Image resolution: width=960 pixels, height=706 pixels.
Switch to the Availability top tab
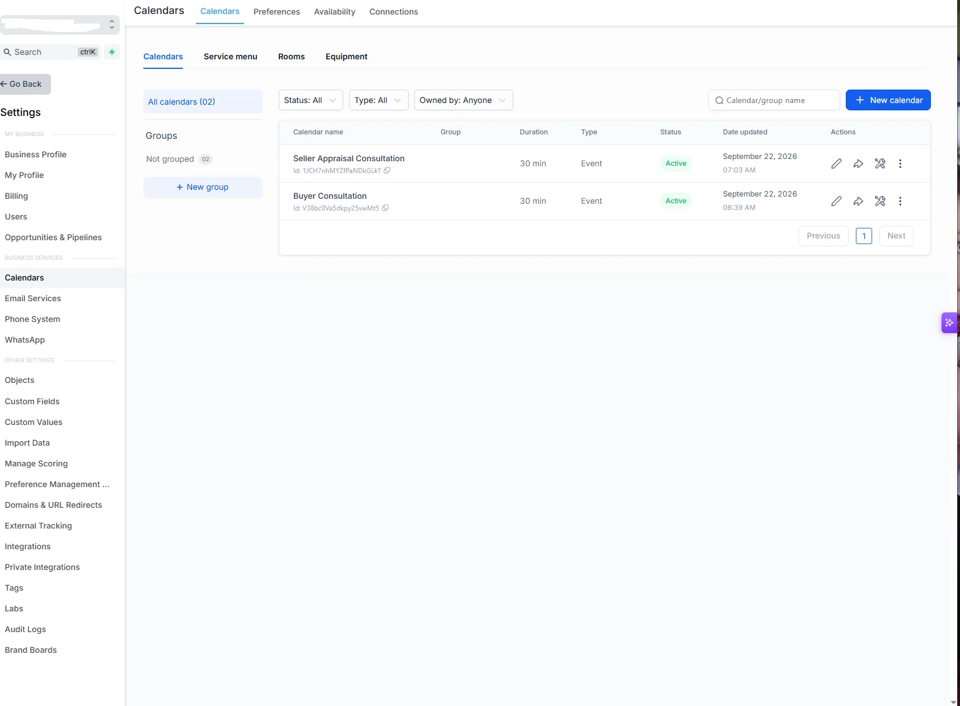(335, 12)
